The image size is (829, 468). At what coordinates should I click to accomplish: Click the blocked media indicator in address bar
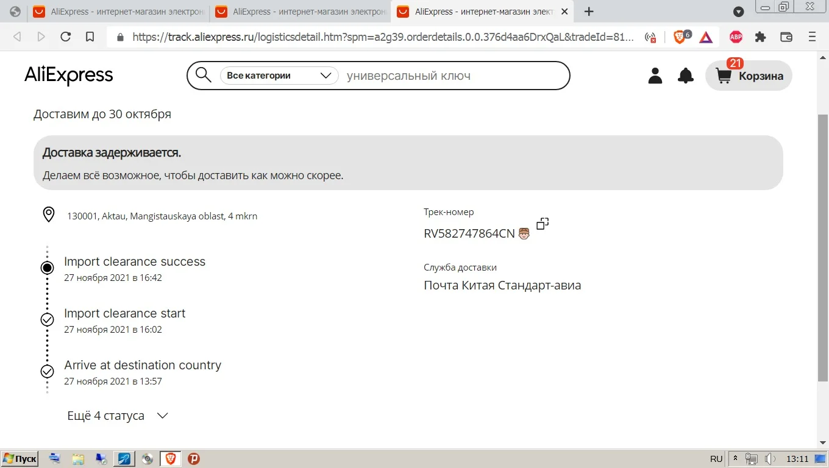[650, 37]
